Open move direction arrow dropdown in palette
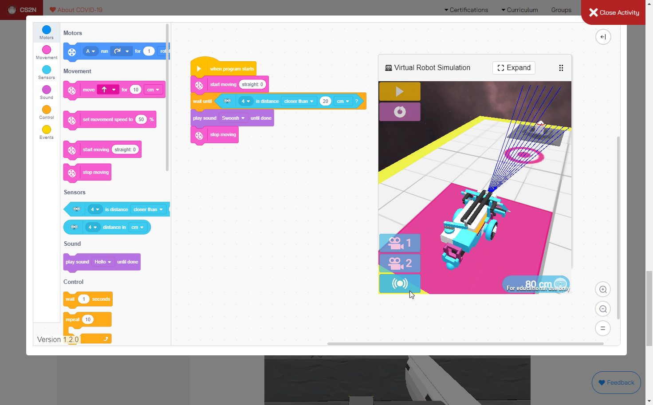Screen dimensions: 653x405 click(108, 90)
